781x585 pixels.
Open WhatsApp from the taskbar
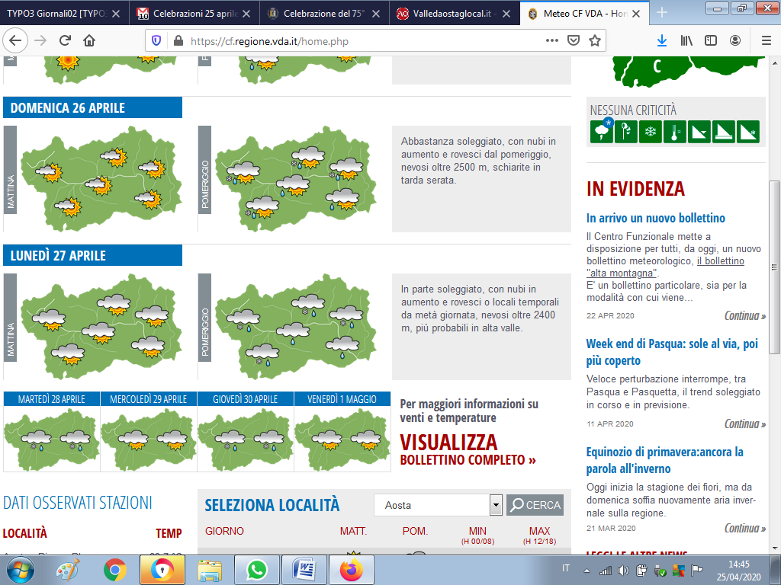[x=257, y=569]
